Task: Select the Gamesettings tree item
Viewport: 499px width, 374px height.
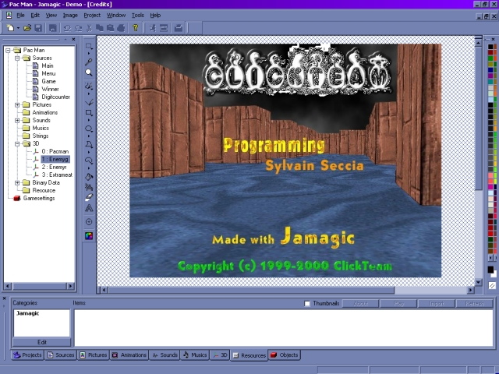Action: [x=39, y=198]
